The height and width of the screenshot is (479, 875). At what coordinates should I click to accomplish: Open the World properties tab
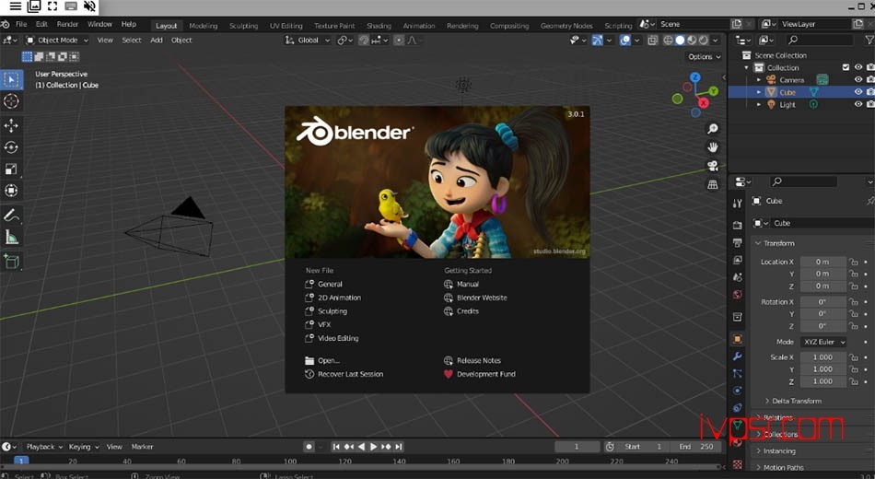pyautogui.click(x=737, y=295)
